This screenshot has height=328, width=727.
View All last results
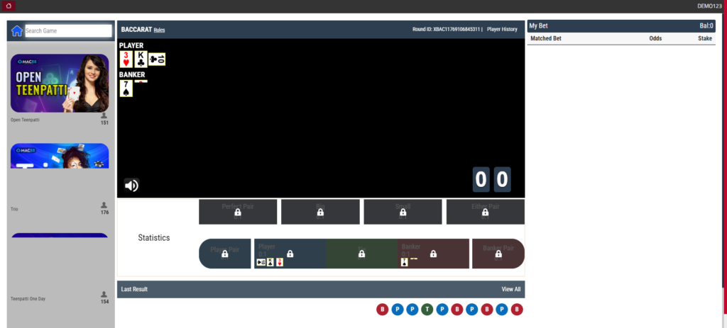point(511,289)
